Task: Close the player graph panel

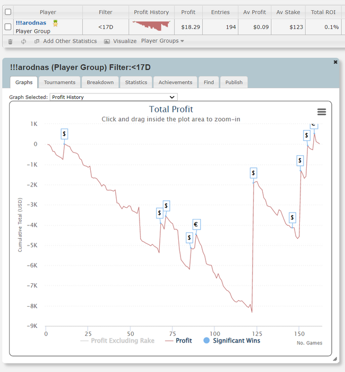Action: [x=335, y=62]
